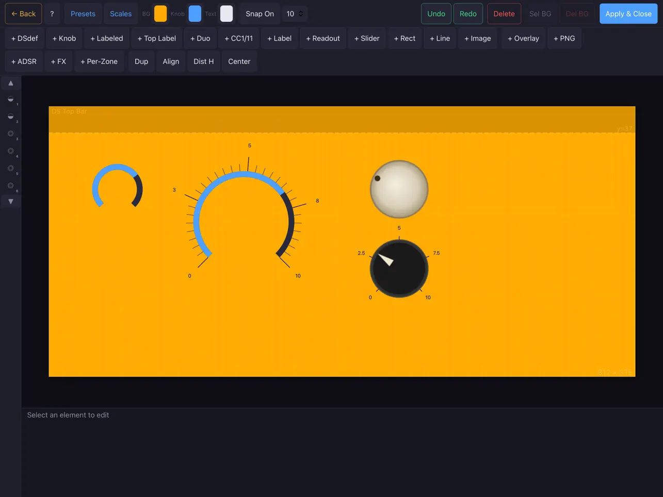Click Apply & Close
Screen dimensions: 663x497
point(628,14)
